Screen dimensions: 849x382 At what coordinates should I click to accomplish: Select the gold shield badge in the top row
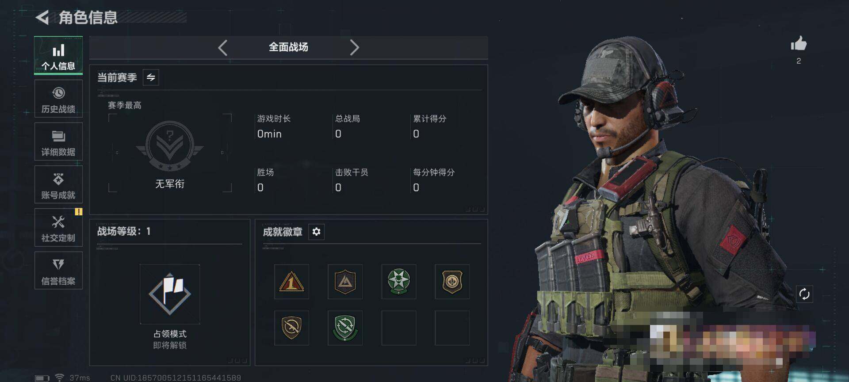click(452, 282)
